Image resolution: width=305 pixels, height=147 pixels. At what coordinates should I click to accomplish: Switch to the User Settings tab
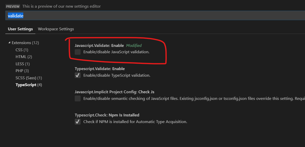tap(20, 29)
